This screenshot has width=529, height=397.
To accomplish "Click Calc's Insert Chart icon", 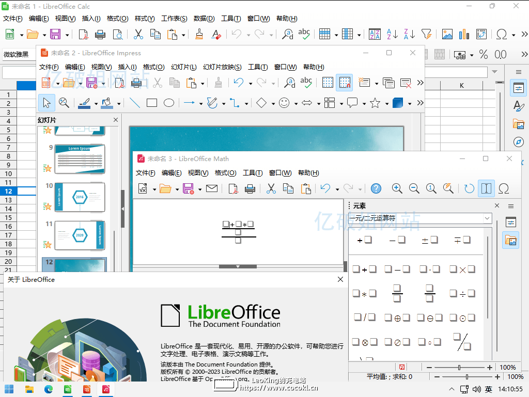I will pos(464,35).
